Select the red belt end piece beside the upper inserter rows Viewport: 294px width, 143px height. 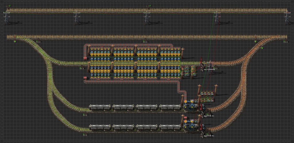(85, 58)
